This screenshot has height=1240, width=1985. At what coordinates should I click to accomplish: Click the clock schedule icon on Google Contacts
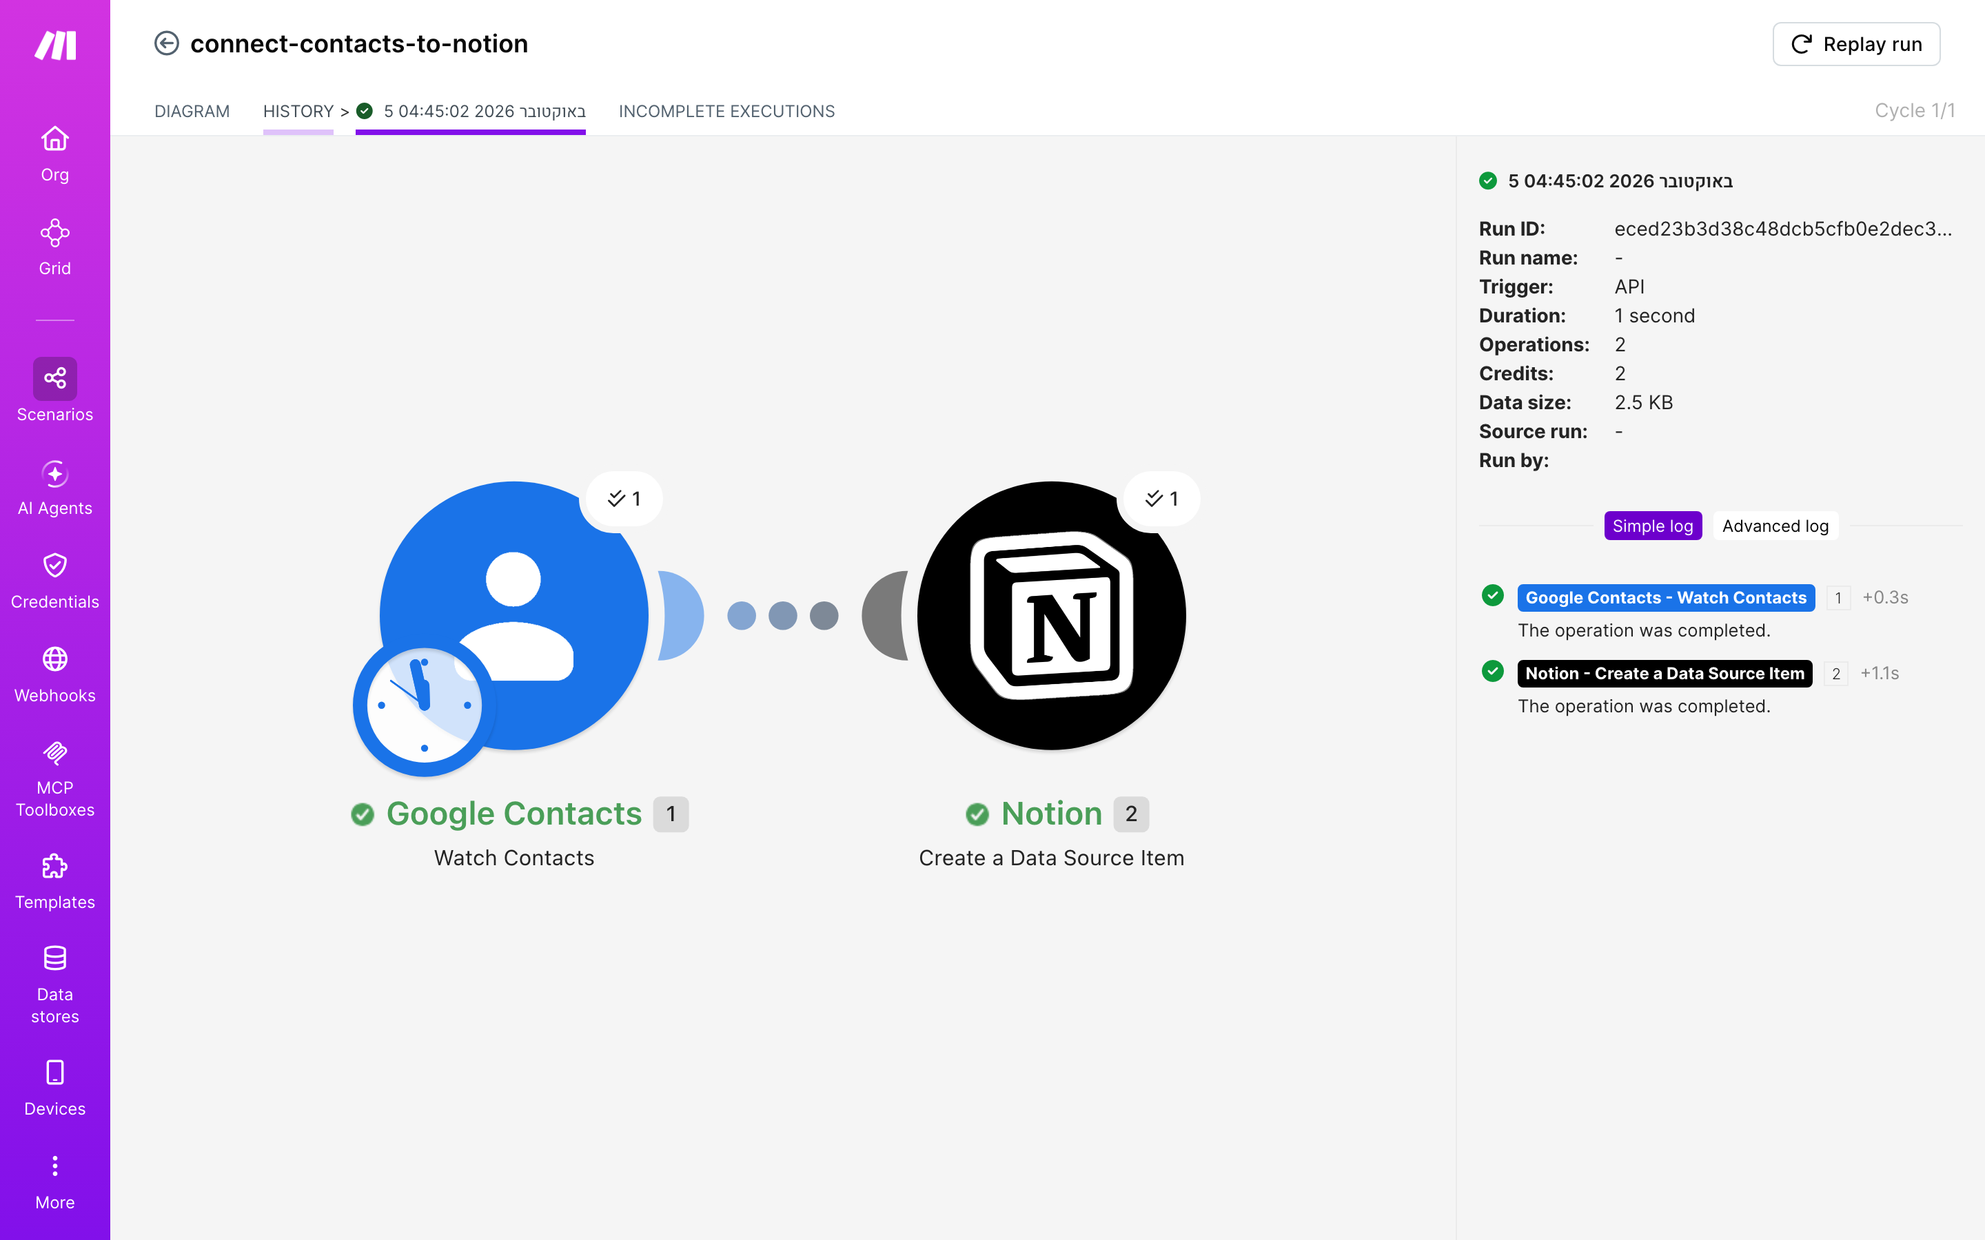(424, 706)
